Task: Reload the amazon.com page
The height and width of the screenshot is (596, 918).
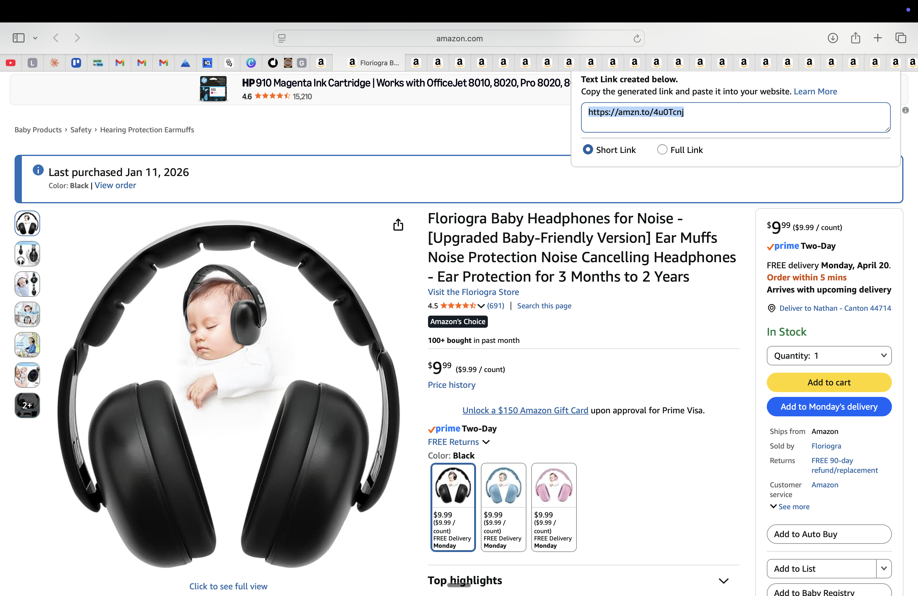Action: [637, 38]
